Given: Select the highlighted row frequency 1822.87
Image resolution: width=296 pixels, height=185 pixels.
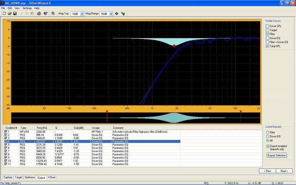Looking at the screenshot, I should [x=41, y=141].
